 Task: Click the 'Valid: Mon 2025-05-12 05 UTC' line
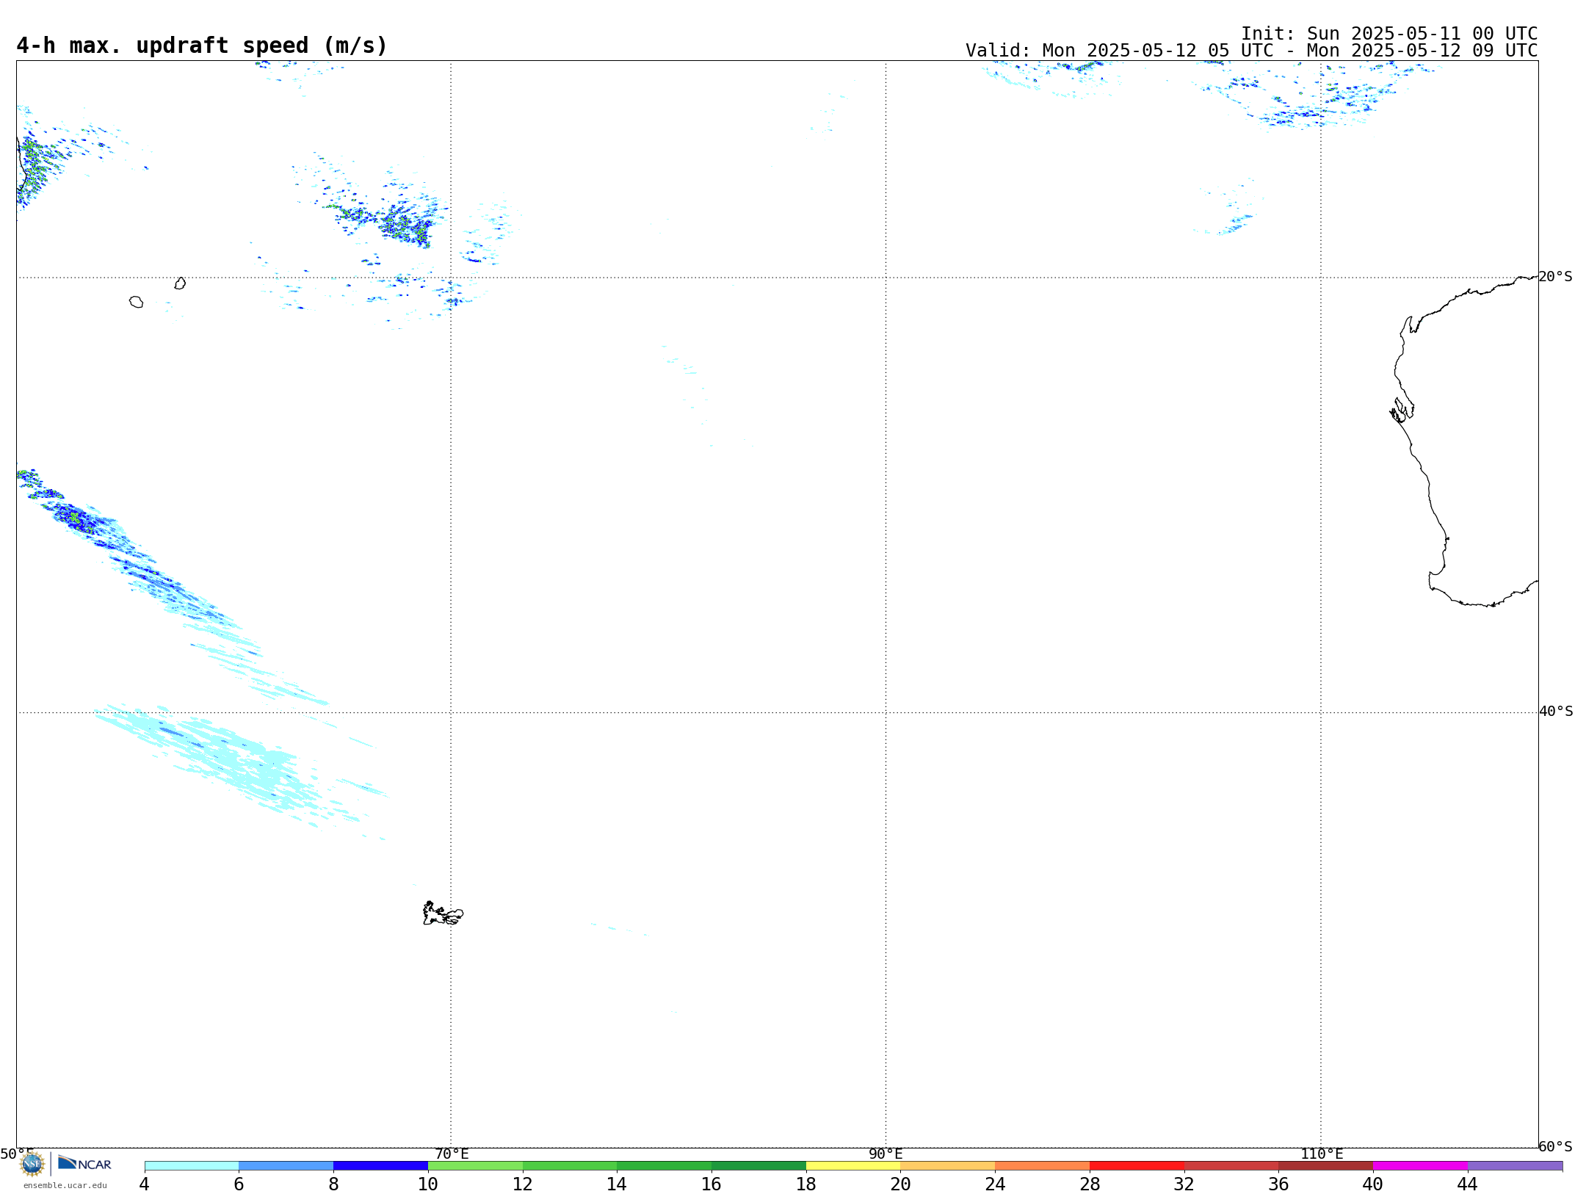[1251, 51]
